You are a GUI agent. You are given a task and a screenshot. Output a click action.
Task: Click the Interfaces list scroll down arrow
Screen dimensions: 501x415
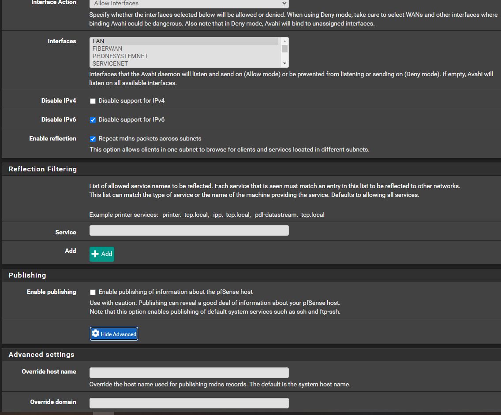pos(284,63)
